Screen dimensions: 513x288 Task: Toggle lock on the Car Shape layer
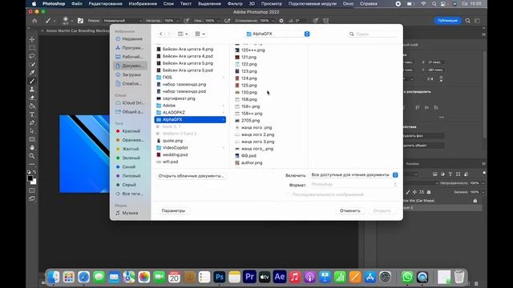475,201
